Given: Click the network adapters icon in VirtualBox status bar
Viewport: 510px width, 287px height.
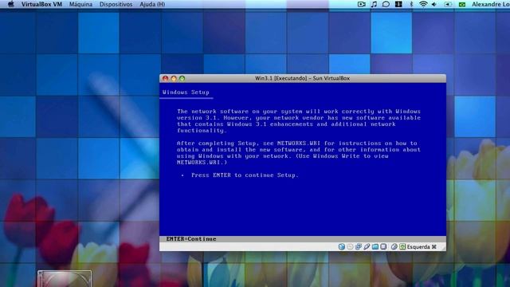Looking at the screenshot, I should (359, 246).
